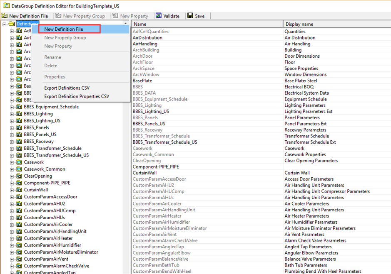This screenshot has width=391, height=274.
Task: Click the CurtainWall folder icon
Action: click(x=19, y=190)
